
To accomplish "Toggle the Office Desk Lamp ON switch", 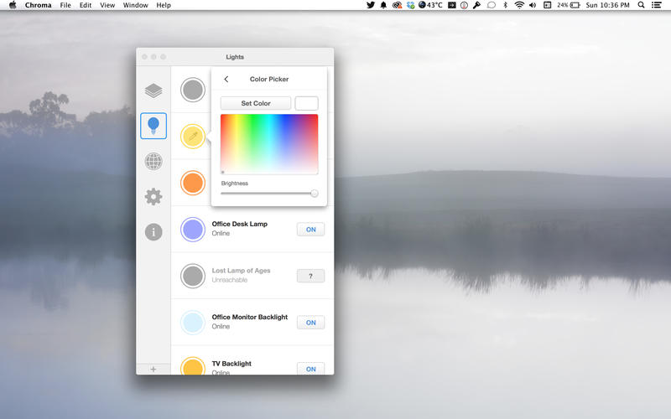I will (310, 230).
